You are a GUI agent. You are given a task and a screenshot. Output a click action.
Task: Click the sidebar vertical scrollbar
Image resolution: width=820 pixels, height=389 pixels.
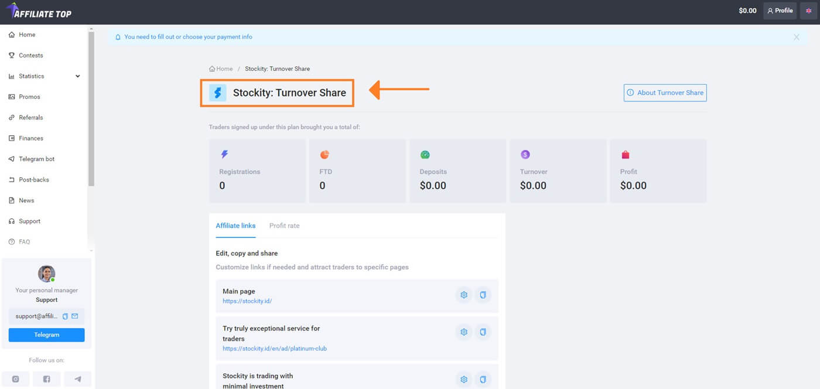point(91,108)
